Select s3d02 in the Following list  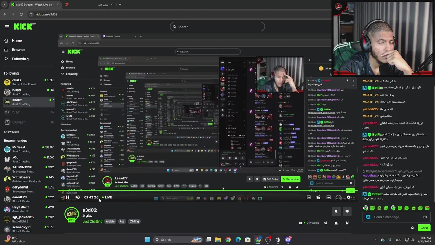[x=29, y=102]
